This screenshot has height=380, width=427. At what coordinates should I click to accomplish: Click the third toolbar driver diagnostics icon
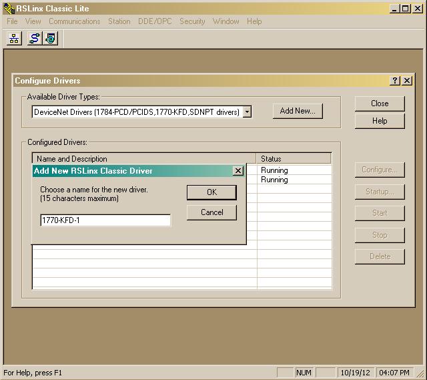click(x=51, y=38)
